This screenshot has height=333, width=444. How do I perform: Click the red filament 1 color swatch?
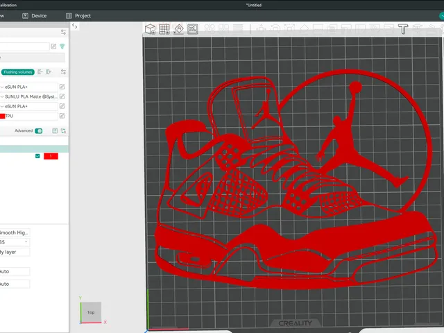[x=51, y=156]
